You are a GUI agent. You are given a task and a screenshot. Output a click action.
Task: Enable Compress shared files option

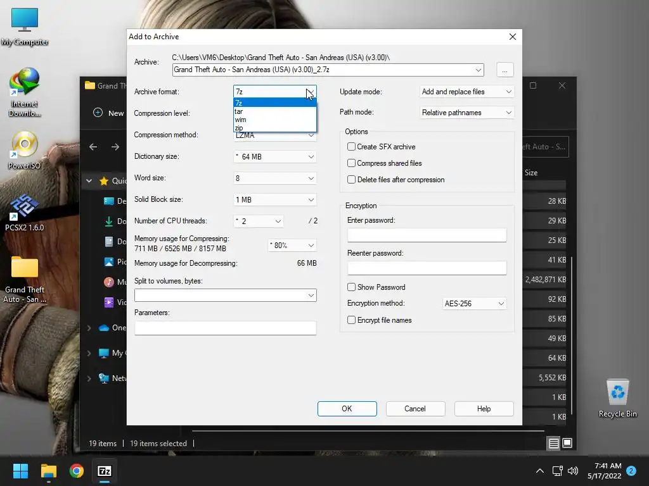[x=351, y=163]
